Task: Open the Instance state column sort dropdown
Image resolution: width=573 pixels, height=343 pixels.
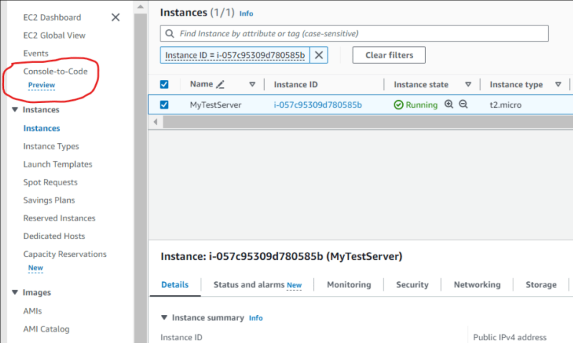Action: (x=468, y=85)
